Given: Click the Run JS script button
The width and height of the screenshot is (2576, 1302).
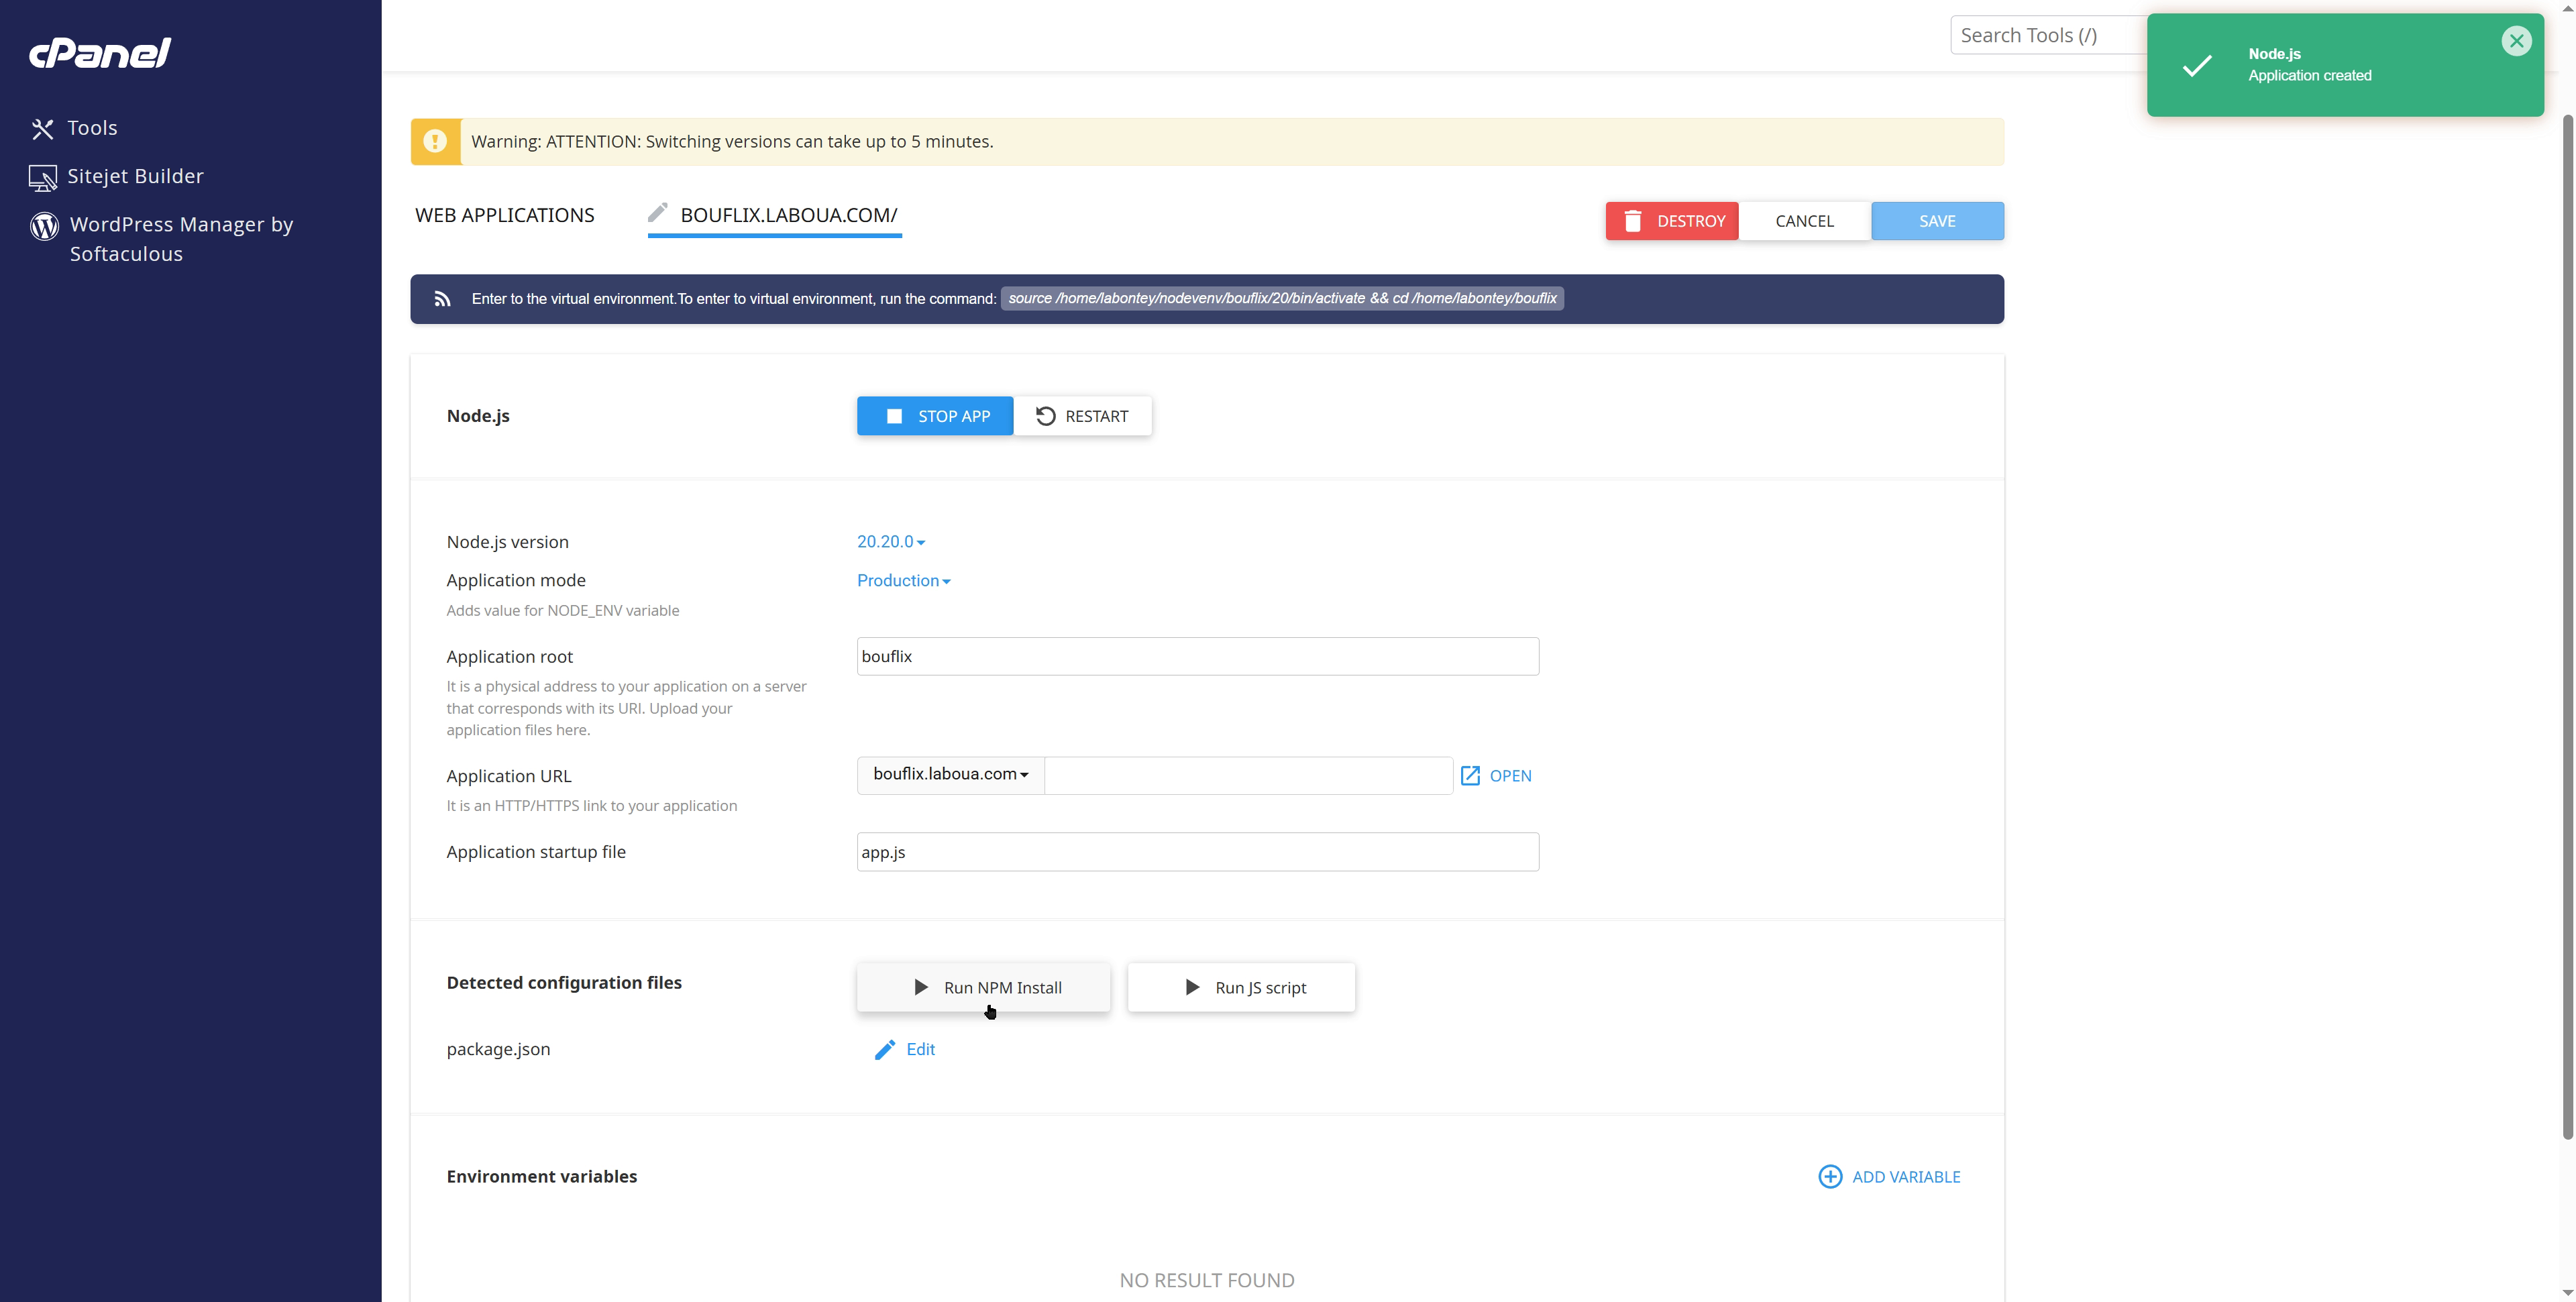Looking at the screenshot, I should (1241, 987).
